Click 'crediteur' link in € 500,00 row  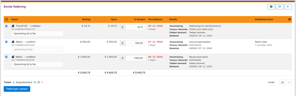31,42
